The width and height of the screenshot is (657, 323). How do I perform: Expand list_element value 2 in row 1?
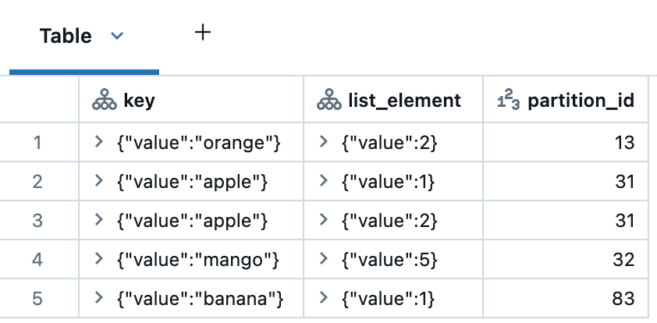pyautogui.click(x=323, y=142)
